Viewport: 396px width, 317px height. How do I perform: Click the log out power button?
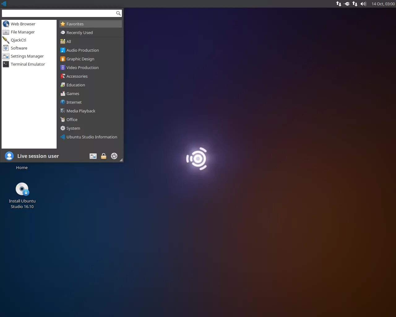pyautogui.click(x=114, y=156)
